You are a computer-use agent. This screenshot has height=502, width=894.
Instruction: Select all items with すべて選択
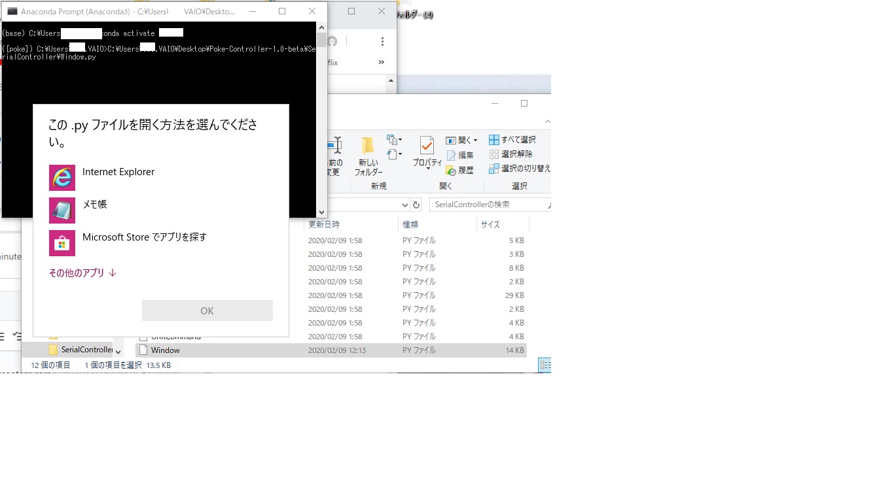pyautogui.click(x=519, y=139)
